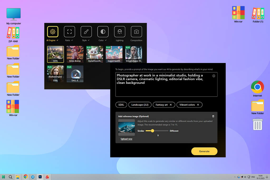Choose the DALL-E engine thumbnail

[75, 74]
